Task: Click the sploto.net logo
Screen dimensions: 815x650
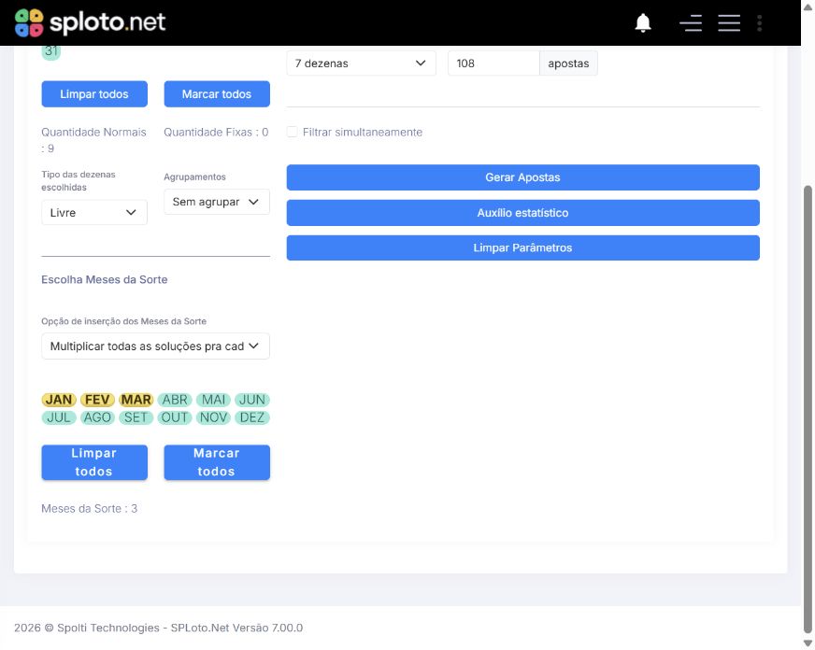Action: (90, 22)
